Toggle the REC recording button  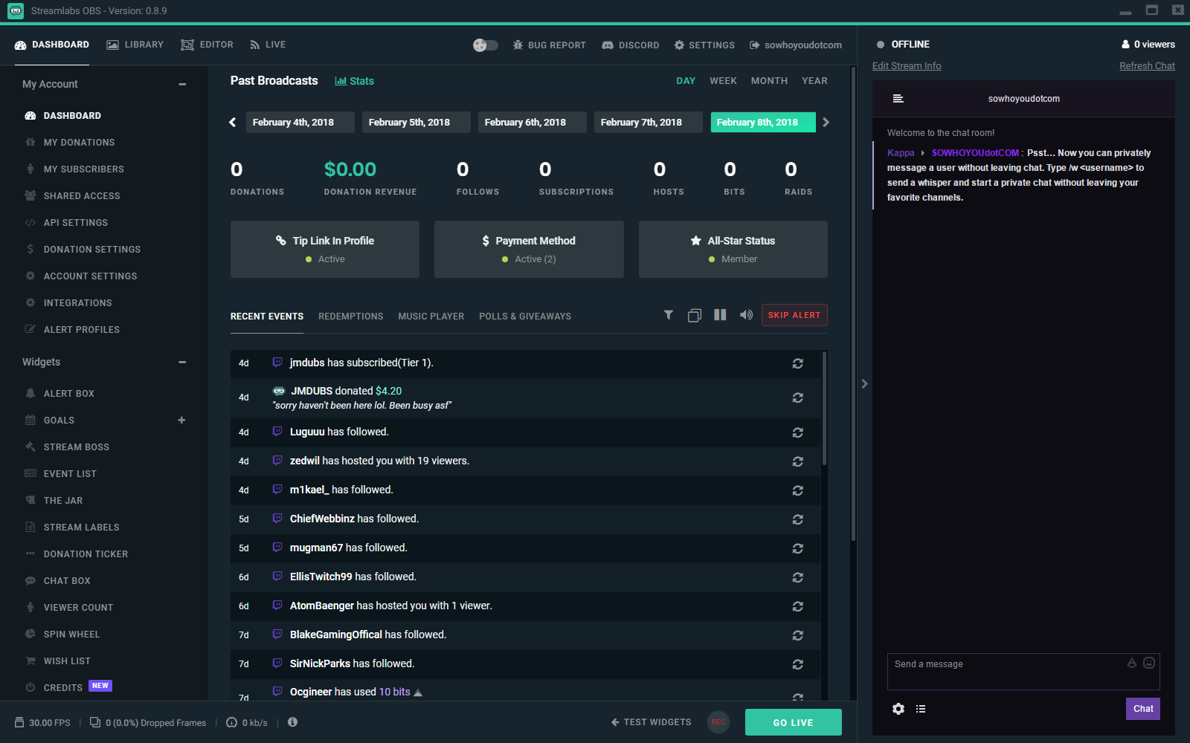click(x=718, y=722)
